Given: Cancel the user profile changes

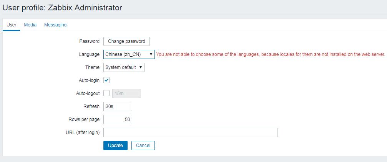Looking at the screenshot, I should [x=143, y=146].
